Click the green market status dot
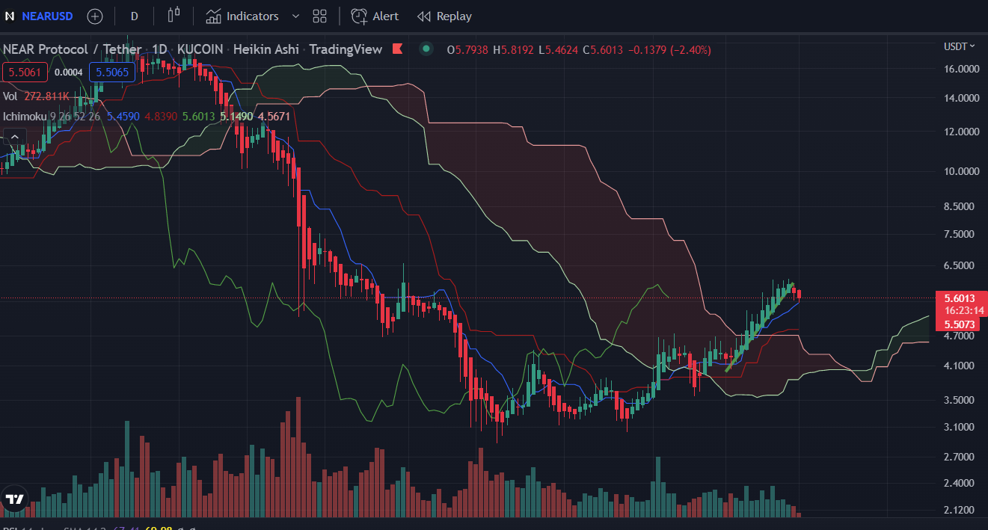The width and height of the screenshot is (988, 530). (426, 49)
